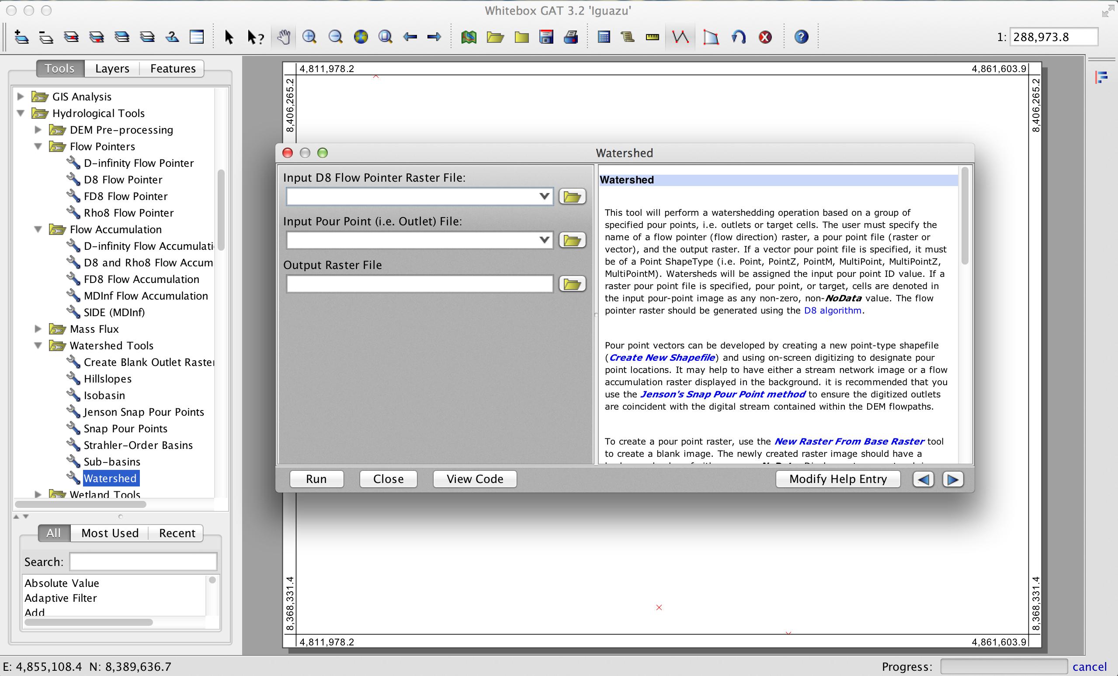
Task: Follow the New Raster From Base Raster link
Action: pyautogui.click(x=849, y=441)
